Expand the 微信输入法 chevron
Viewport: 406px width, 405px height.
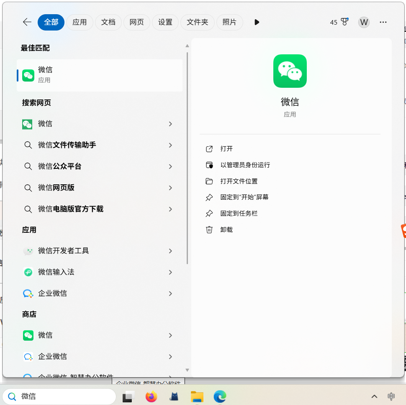(170, 273)
